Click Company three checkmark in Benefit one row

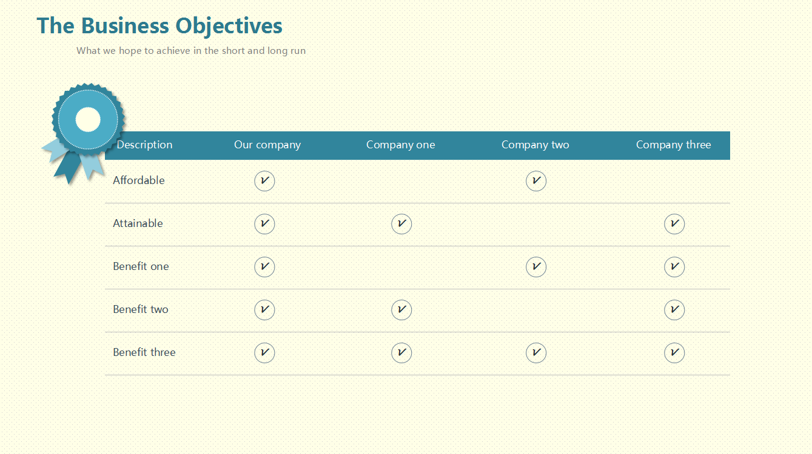(x=674, y=267)
